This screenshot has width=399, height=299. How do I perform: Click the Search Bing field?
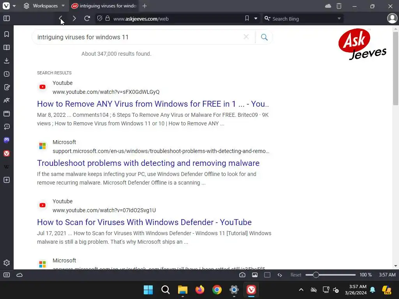(x=304, y=19)
